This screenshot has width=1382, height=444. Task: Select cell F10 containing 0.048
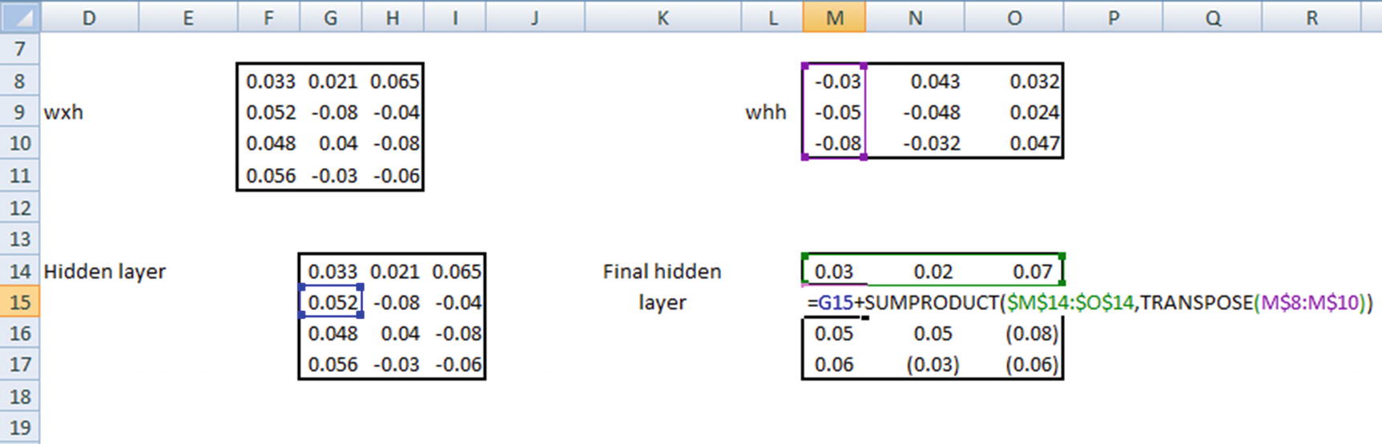point(268,143)
